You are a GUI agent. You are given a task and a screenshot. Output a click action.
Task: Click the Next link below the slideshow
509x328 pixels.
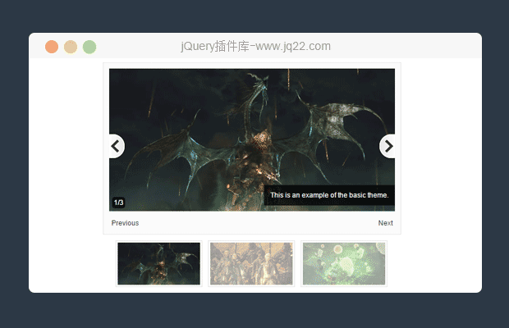click(385, 223)
